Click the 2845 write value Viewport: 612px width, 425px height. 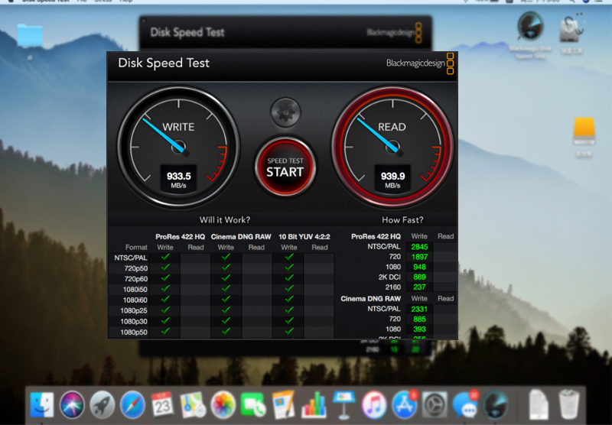click(x=419, y=247)
